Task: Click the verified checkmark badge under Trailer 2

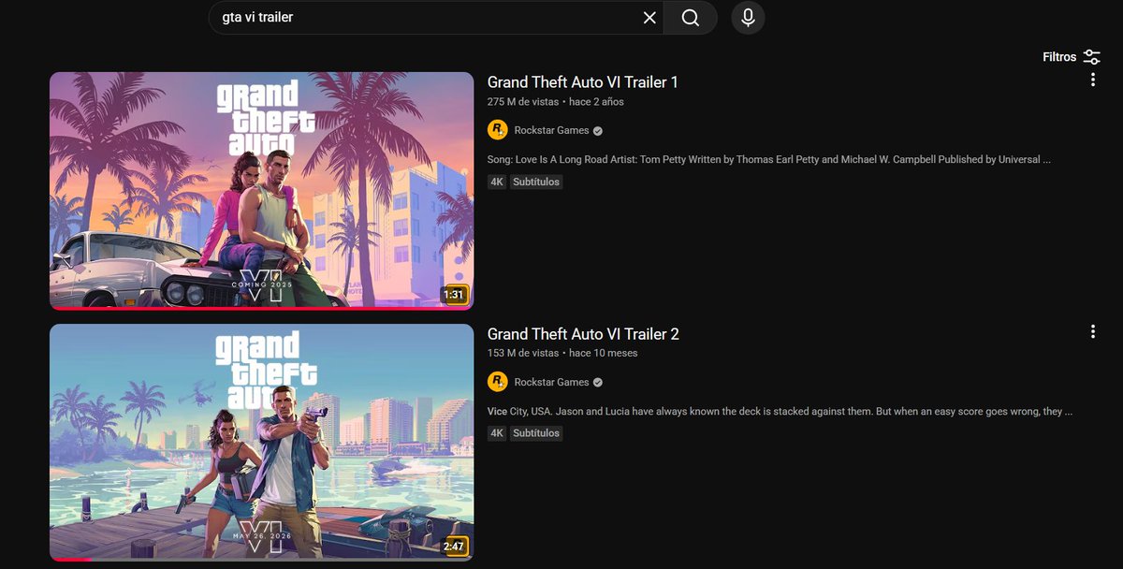Action: [x=598, y=383]
